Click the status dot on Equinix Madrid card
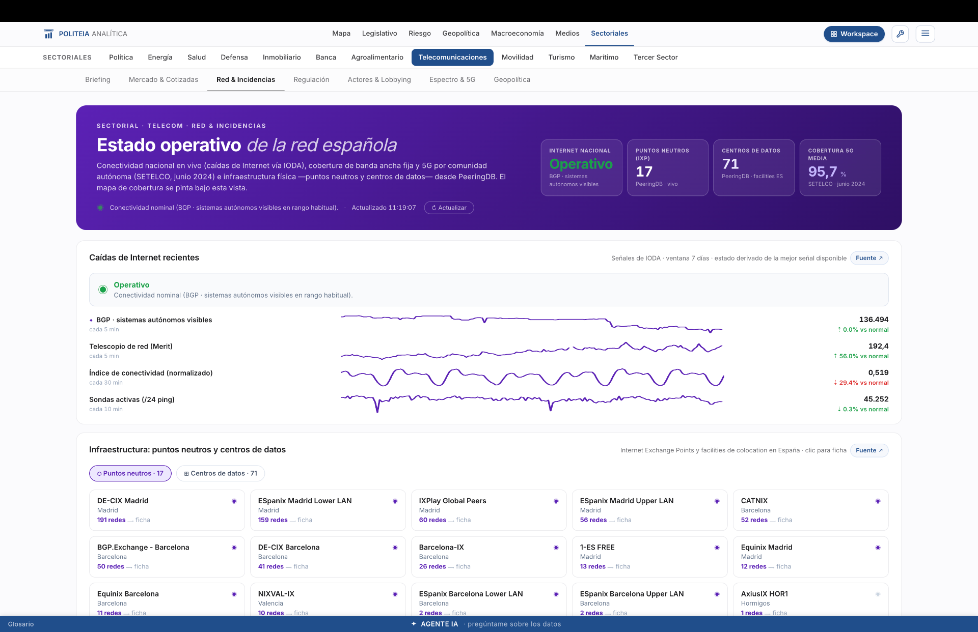This screenshot has height=632, width=978. point(878,548)
